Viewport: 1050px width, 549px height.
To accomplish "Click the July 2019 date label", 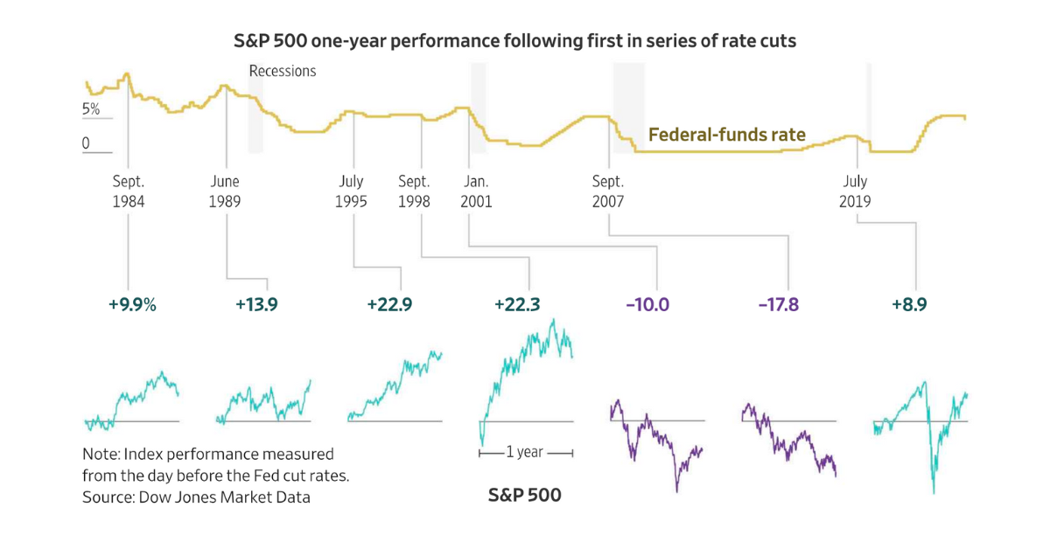I will click(855, 191).
